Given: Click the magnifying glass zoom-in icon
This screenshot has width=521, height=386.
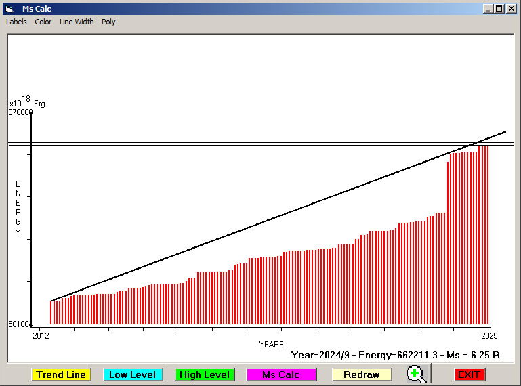Looking at the screenshot, I should [417, 374].
